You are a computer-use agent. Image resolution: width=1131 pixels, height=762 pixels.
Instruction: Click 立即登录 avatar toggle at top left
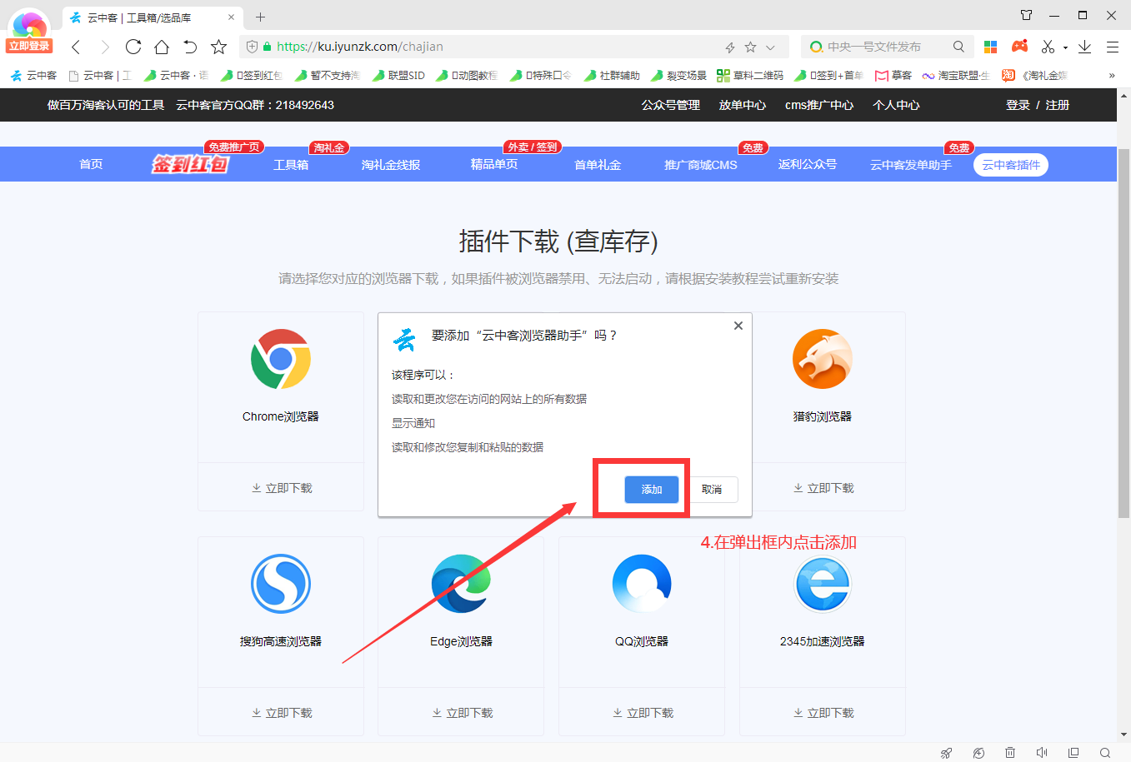[x=28, y=29]
